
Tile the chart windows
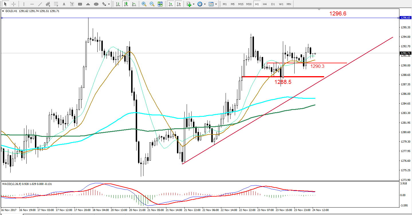(x=160, y=4)
